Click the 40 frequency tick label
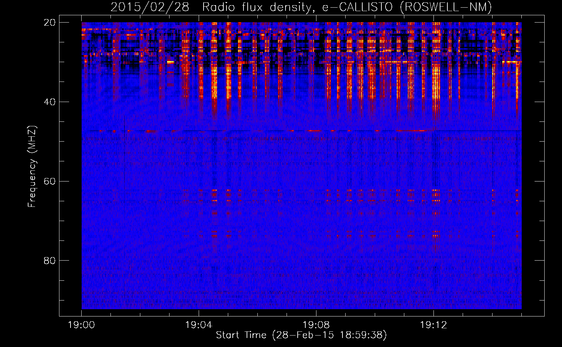 click(50, 102)
